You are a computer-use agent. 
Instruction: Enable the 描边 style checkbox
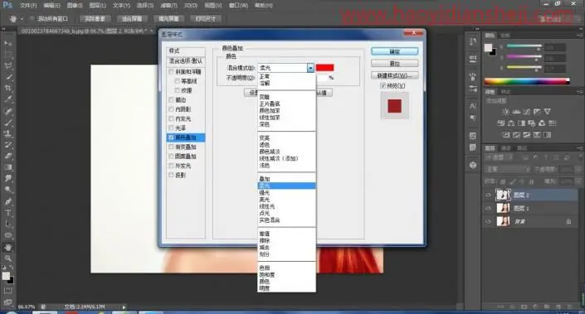171,99
